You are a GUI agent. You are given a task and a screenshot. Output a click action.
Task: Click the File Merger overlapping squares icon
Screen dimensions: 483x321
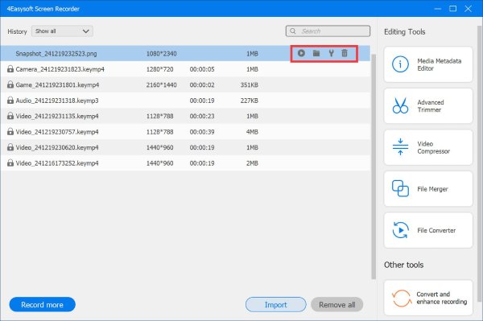point(400,188)
